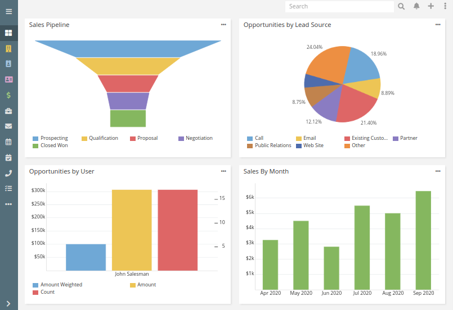Open Meetings via the calendar check icon
The image size is (453, 310).
point(8,157)
